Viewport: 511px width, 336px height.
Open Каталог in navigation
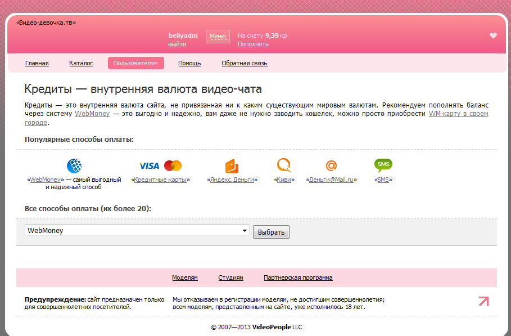(x=81, y=63)
